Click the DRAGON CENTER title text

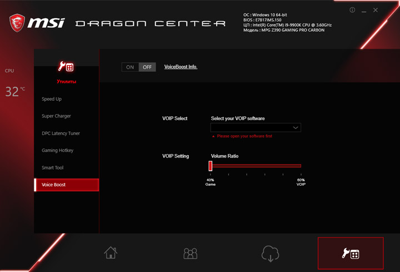pyautogui.click(x=150, y=24)
